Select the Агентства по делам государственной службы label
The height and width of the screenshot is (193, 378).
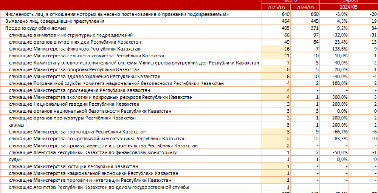click(x=99, y=187)
